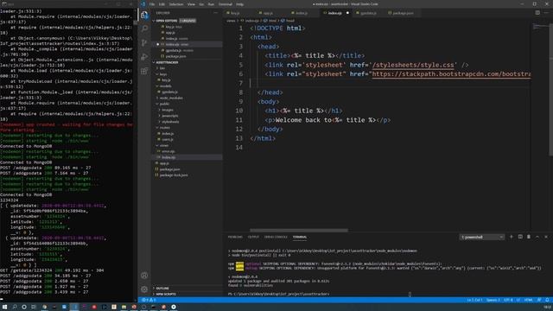Open the Source Control view
This screenshot has height=311, width=553.
144,42
